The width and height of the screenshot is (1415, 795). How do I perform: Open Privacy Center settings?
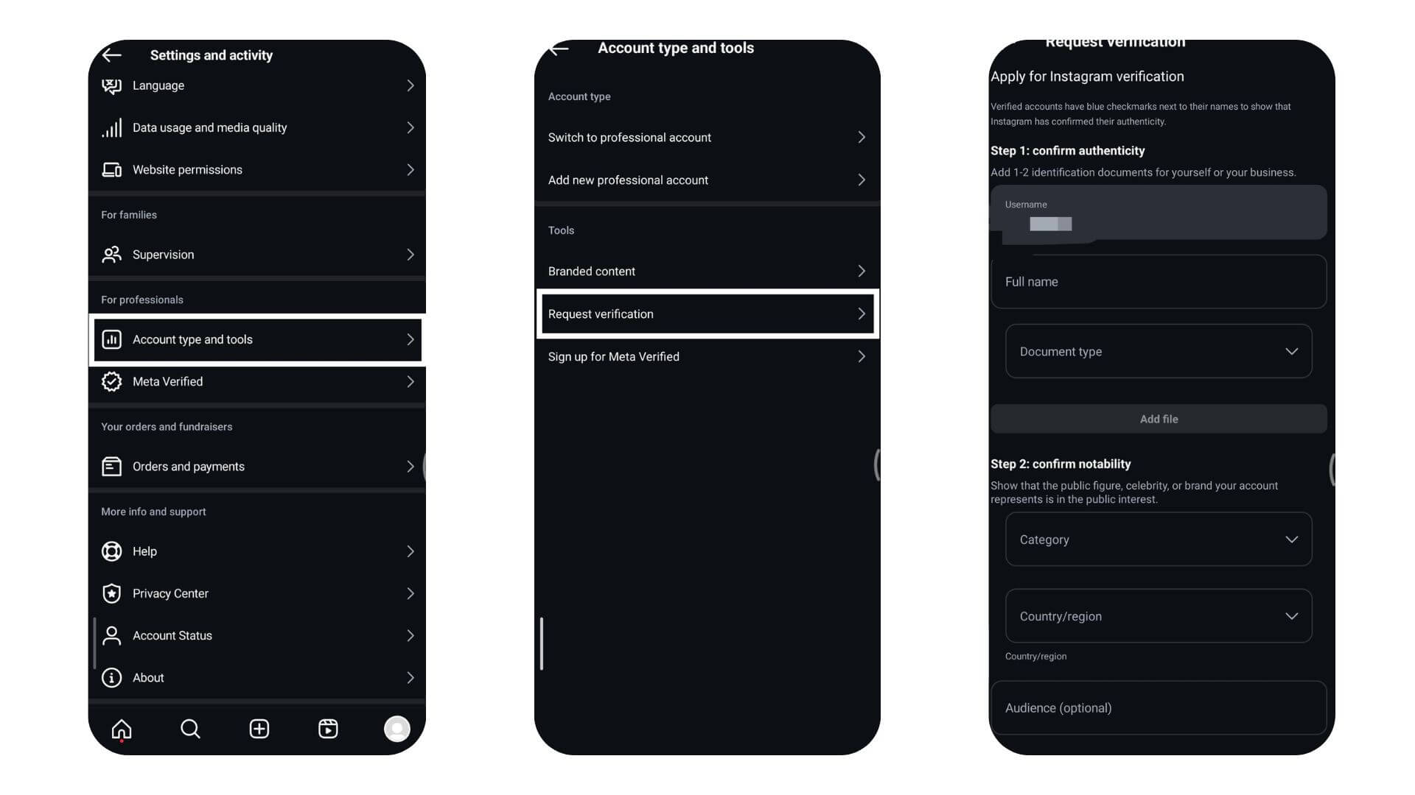257,593
